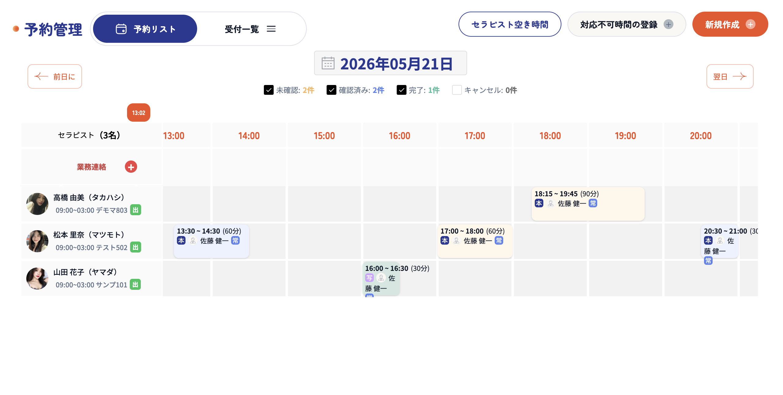
Task: Toggle the 確認済み checkbox
Action: [x=331, y=90]
